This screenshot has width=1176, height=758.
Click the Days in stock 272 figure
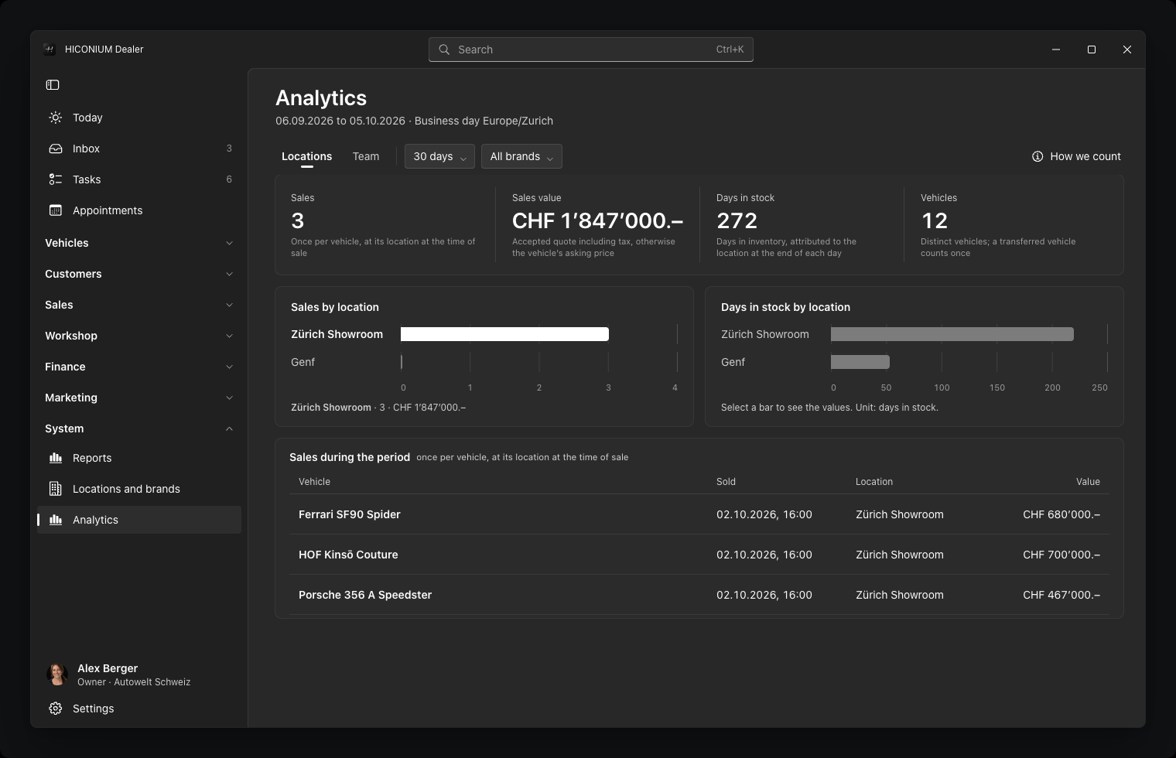737,220
